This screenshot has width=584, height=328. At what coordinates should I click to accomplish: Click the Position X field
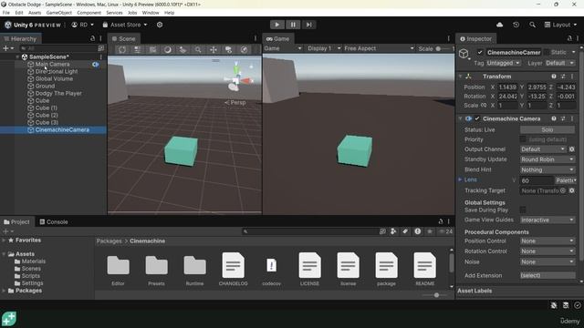coord(507,87)
